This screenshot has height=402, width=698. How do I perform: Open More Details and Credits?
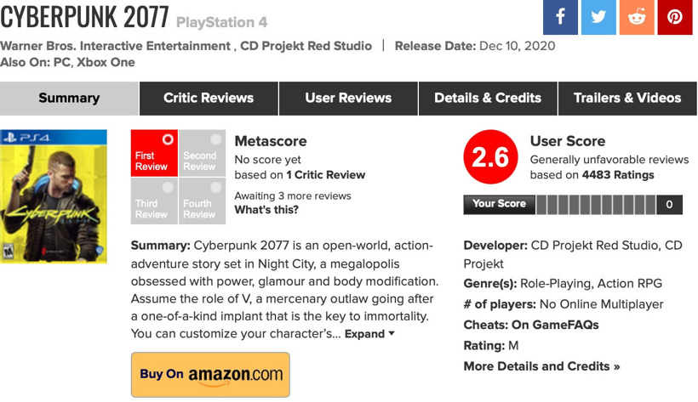541,366
